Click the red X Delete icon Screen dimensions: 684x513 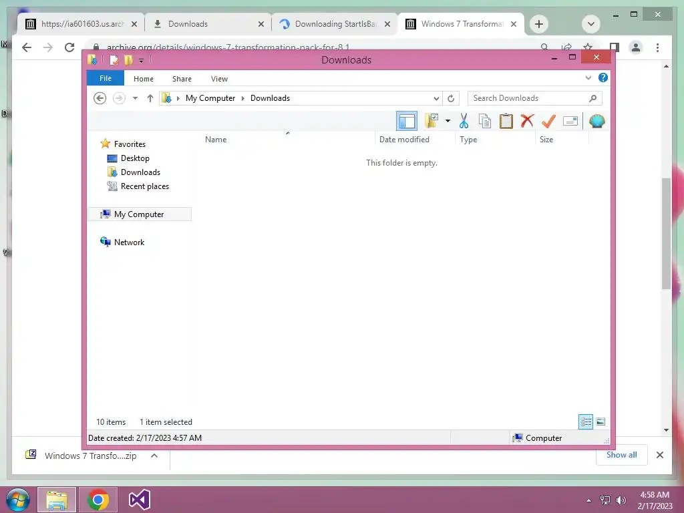point(528,121)
